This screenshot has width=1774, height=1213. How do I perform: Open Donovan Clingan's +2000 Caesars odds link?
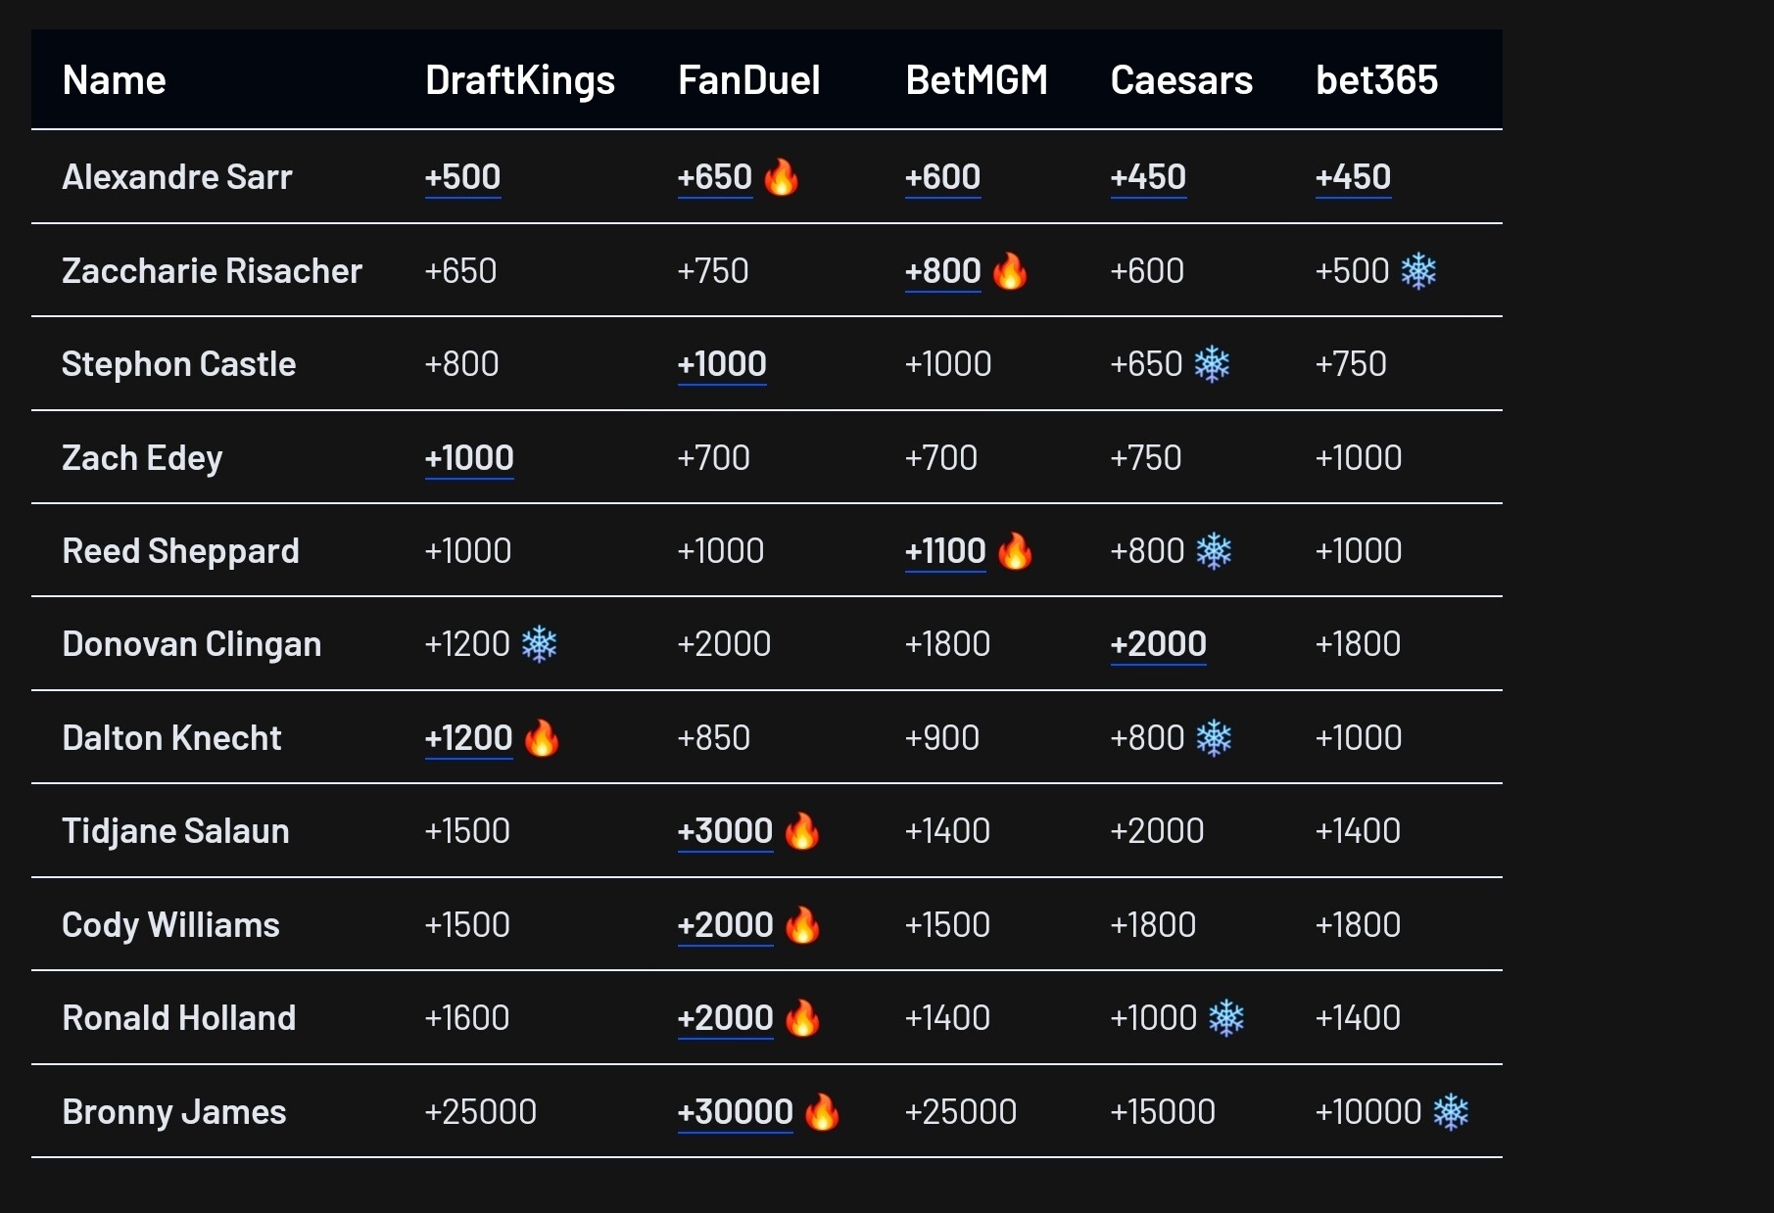pos(1158,644)
